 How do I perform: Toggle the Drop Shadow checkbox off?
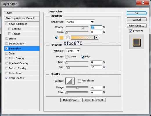pyautogui.click(x=7, y=78)
